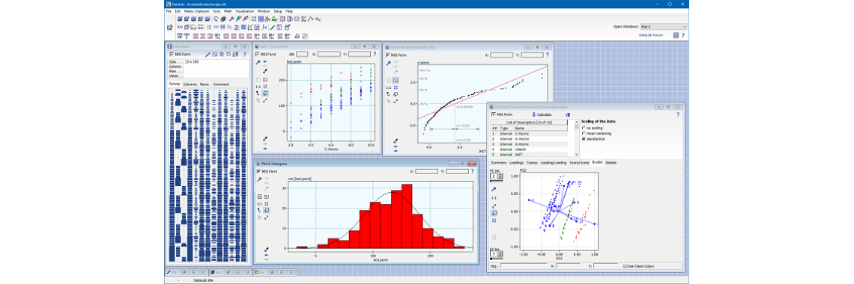Open the Window menu

[264, 11]
